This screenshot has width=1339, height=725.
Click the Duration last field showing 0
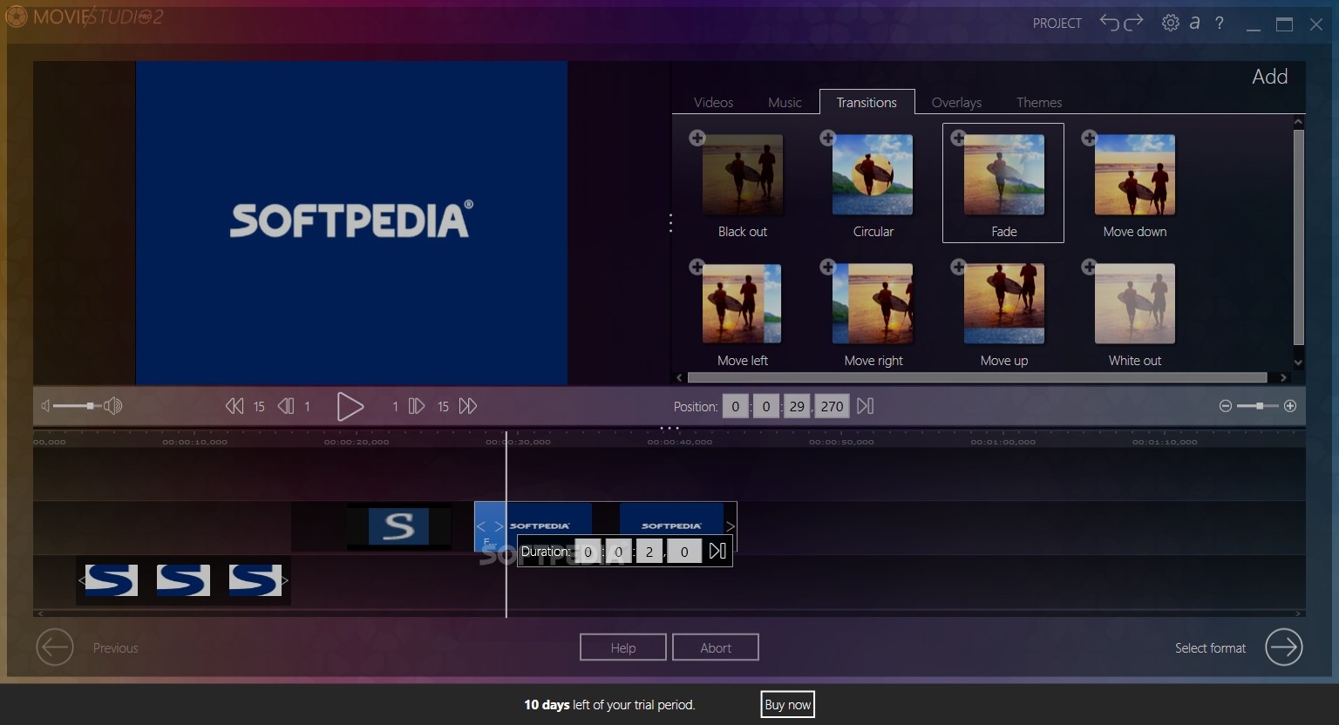684,552
